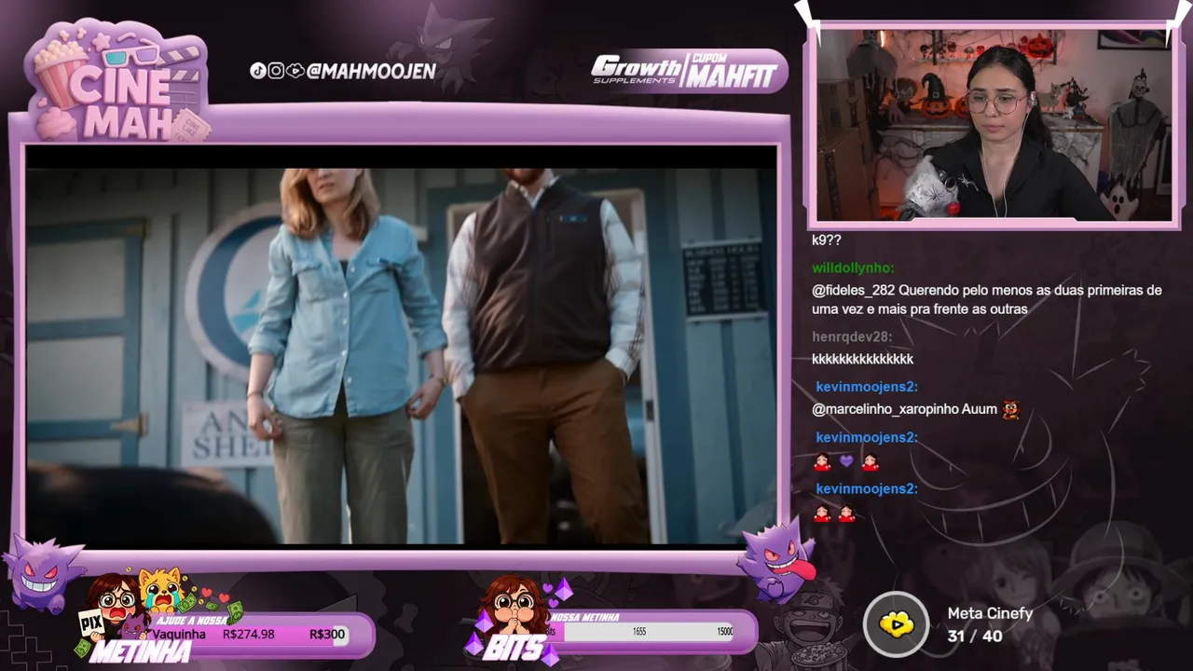
Task: Click the Growth Supplements logo
Action: point(638,70)
